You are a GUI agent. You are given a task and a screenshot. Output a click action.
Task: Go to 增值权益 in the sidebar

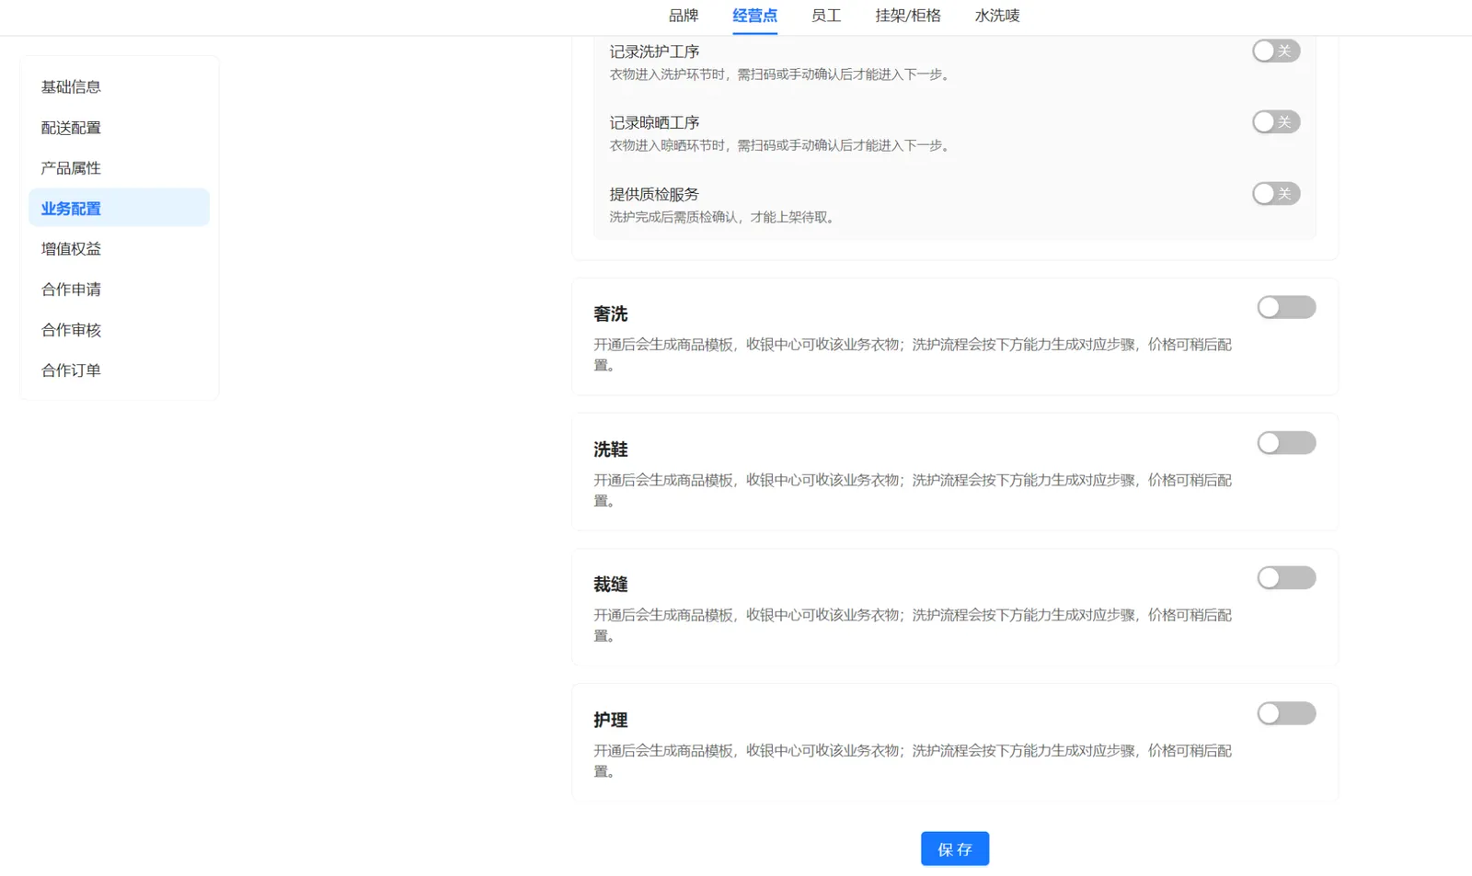(x=119, y=249)
